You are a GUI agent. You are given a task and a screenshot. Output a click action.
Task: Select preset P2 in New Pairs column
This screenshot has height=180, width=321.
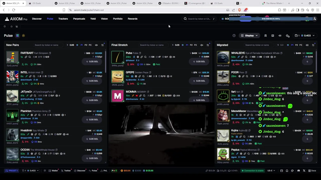click(86, 45)
